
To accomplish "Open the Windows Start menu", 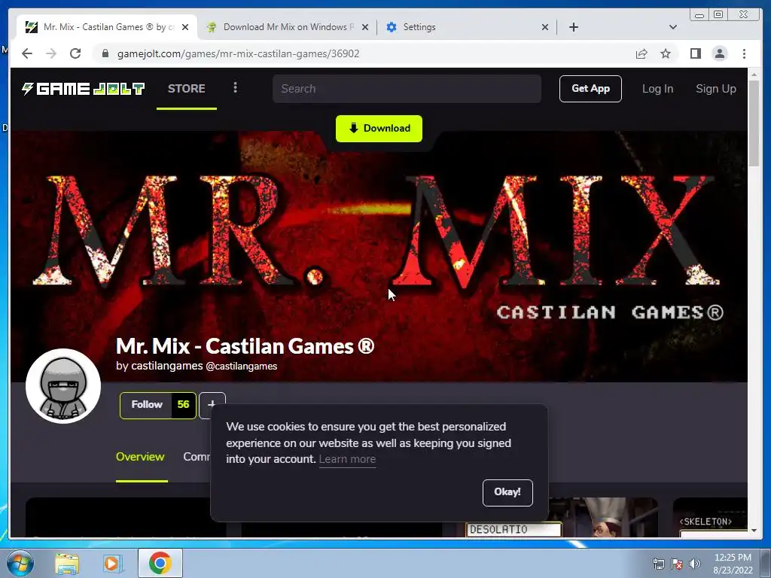I will [20, 563].
